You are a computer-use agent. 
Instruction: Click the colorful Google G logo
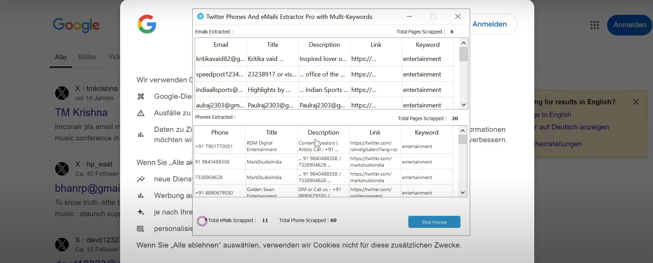(x=147, y=24)
